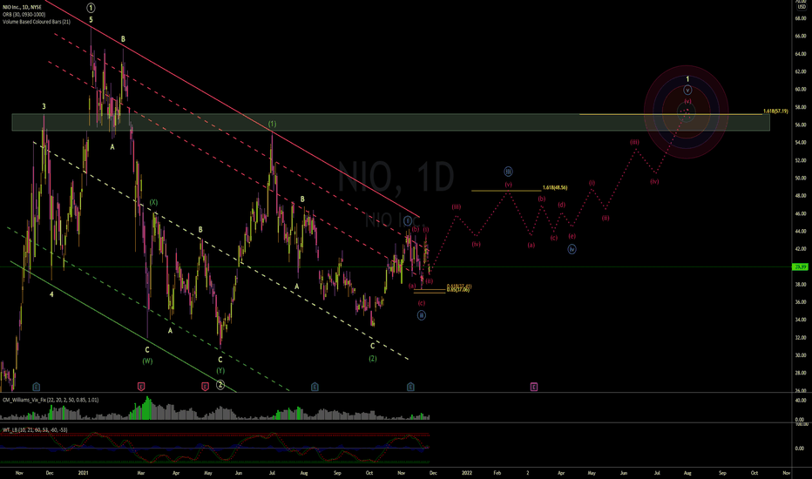Select the blue circled iii wave label
Image resolution: width=812 pixels, height=479 pixels.
pyautogui.click(x=509, y=172)
